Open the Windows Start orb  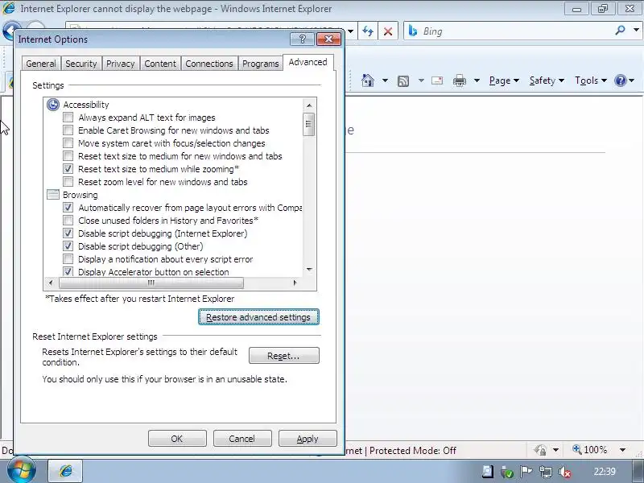click(x=21, y=471)
